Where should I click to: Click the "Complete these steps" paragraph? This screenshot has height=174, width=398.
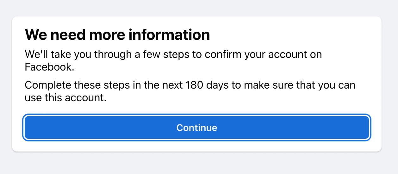(190, 85)
